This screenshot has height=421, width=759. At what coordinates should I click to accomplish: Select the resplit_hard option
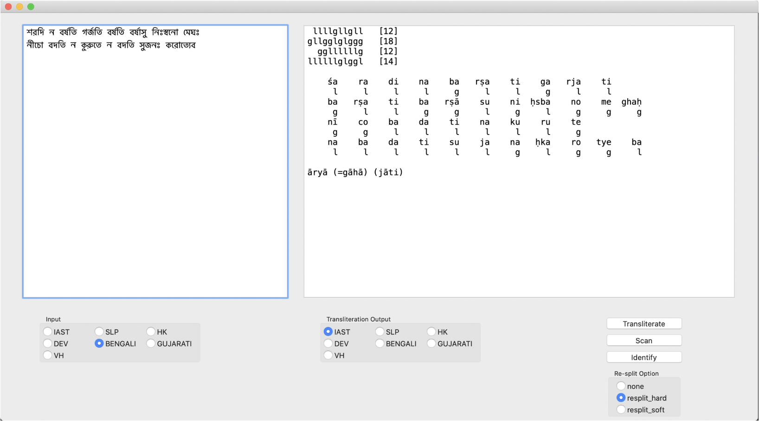tap(621, 397)
